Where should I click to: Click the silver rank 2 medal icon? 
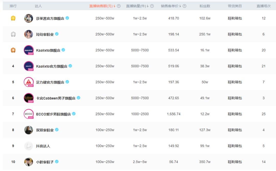coord(13,34)
